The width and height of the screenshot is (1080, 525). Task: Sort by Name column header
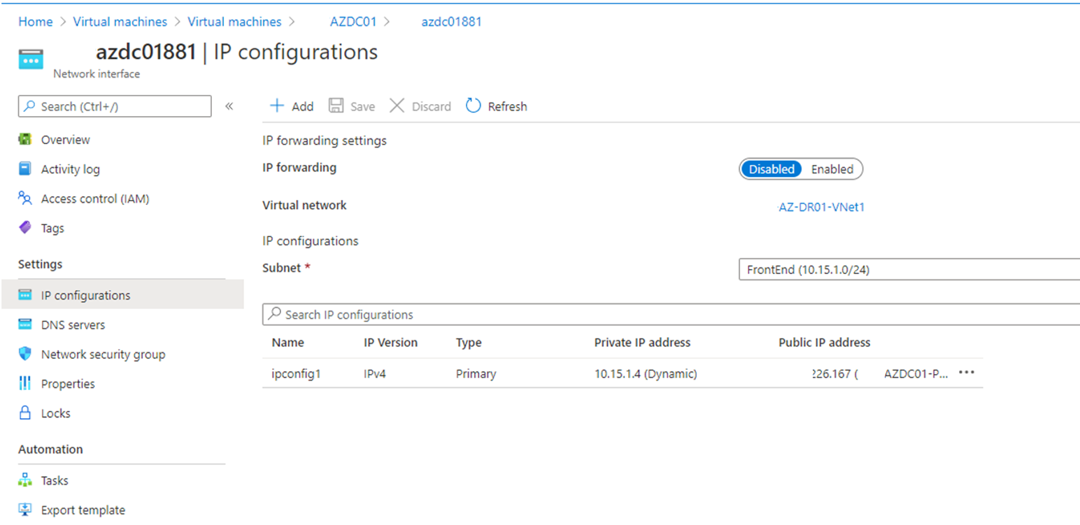(287, 343)
